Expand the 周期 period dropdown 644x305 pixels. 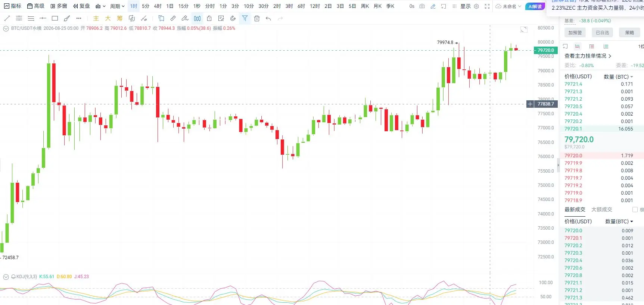(x=117, y=6)
